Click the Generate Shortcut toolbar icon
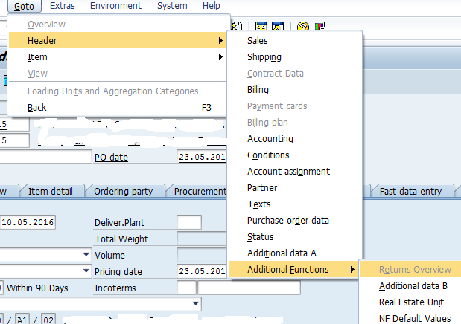The image size is (461, 324). (x=277, y=27)
